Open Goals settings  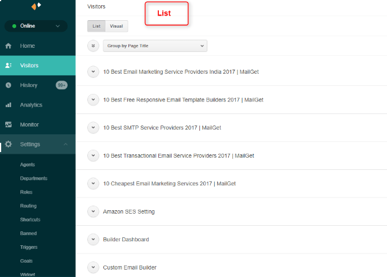[26, 261]
